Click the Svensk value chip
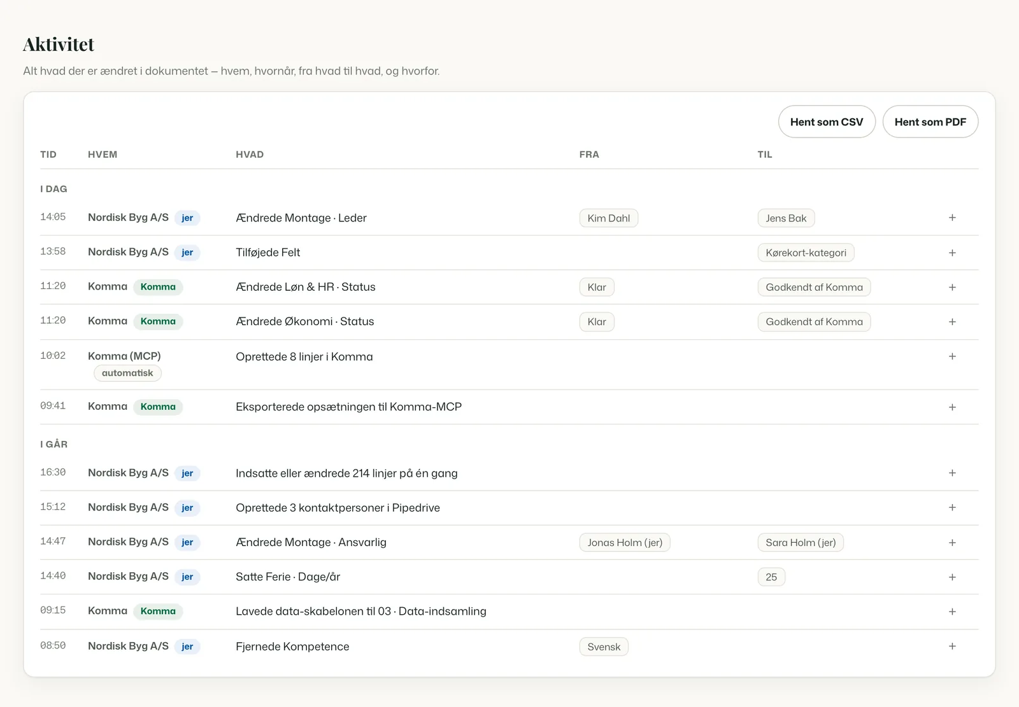 click(x=604, y=647)
